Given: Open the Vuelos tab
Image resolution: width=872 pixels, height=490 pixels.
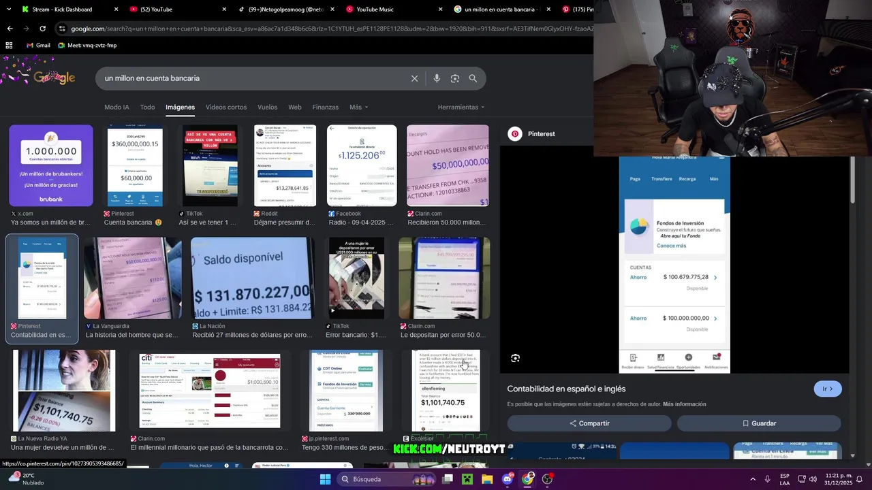Looking at the screenshot, I should click(x=267, y=107).
